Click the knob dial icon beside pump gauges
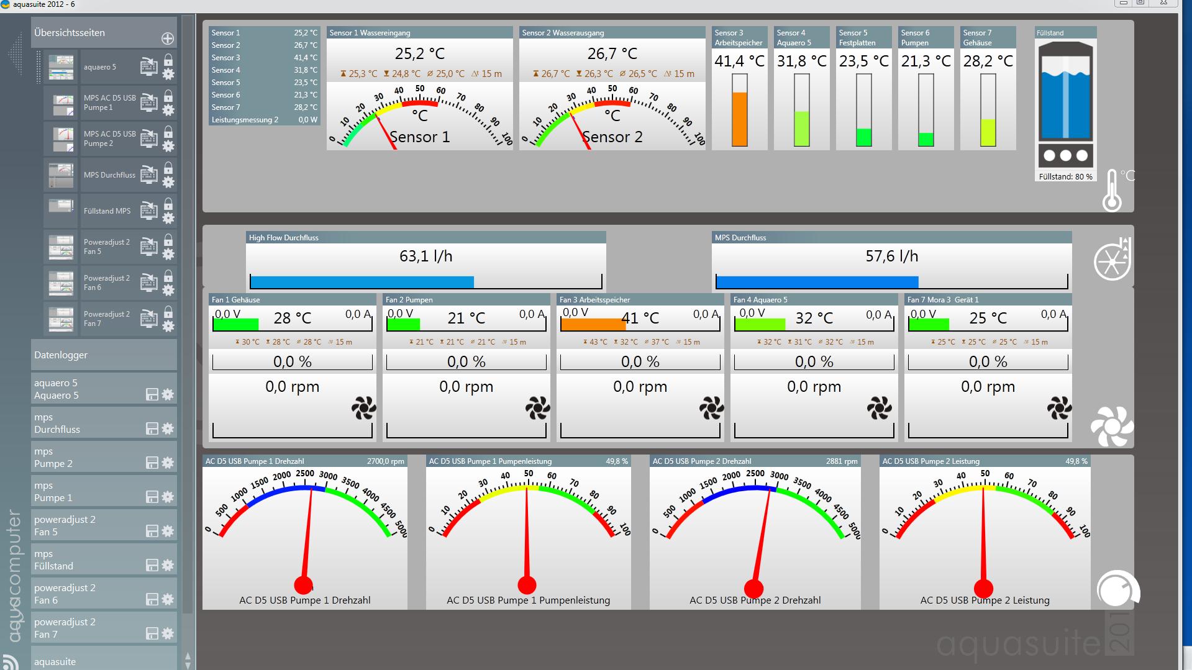This screenshot has height=670, width=1192. (1117, 589)
